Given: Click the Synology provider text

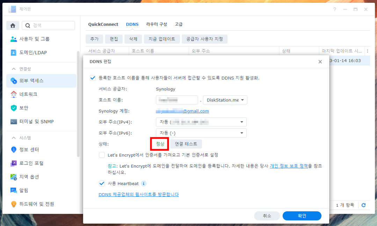Looking at the screenshot, I should 166,89.
